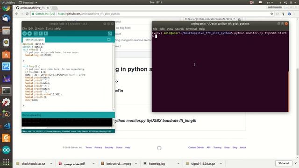Open the Show Applications grid

point(6,162)
